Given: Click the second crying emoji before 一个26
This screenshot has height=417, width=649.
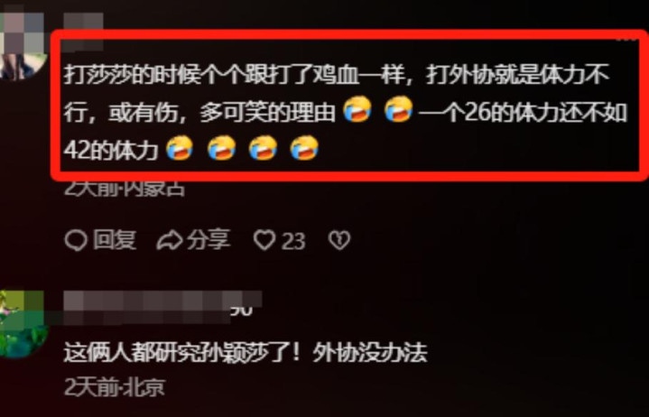Looking at the screenshot, I should [x=399, y=109].
